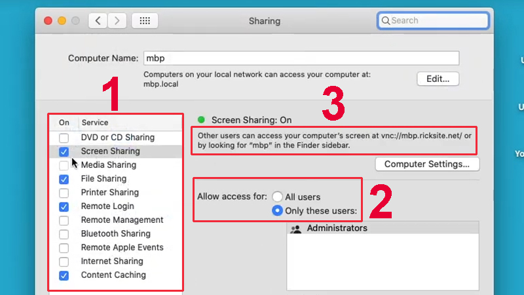
Task: Enable Bluetooth Sharing checkbox
Action: [x=64, y=234]
